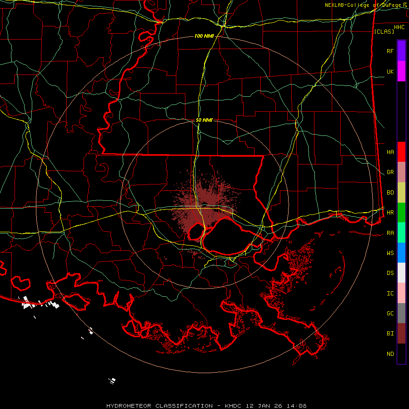
Task: Click the purple RF color swatch
Action: 401,51
